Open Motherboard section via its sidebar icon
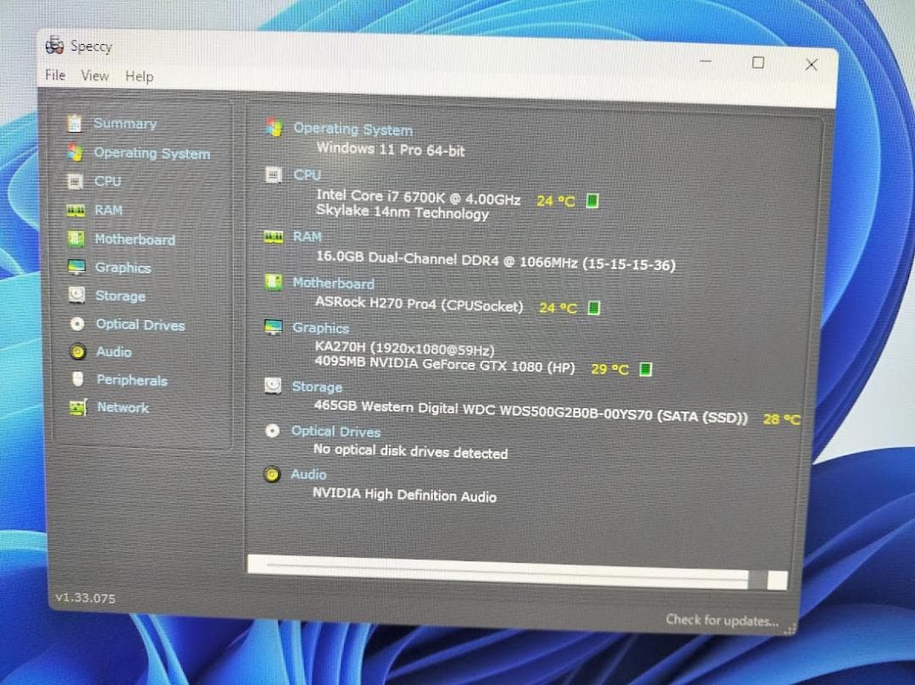The image size is (915, 685). (x=76, y=239)
